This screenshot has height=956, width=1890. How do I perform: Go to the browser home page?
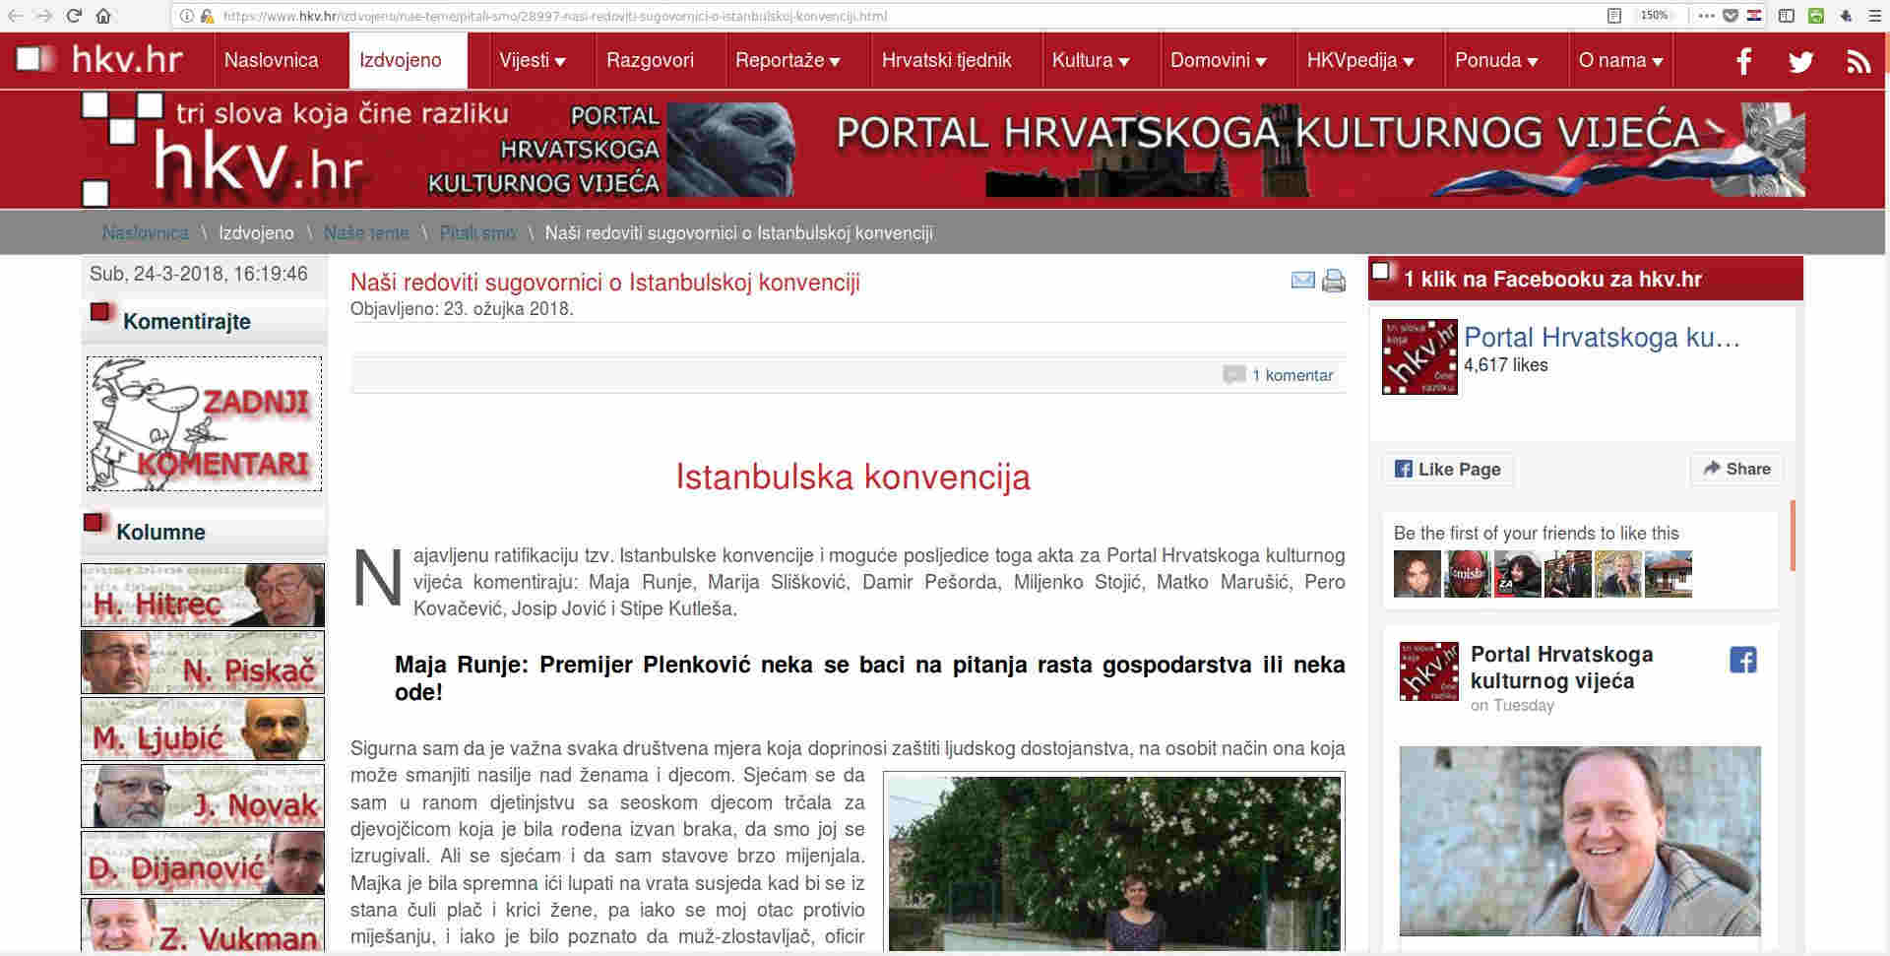pyautogui.click(x=103, y=16)
